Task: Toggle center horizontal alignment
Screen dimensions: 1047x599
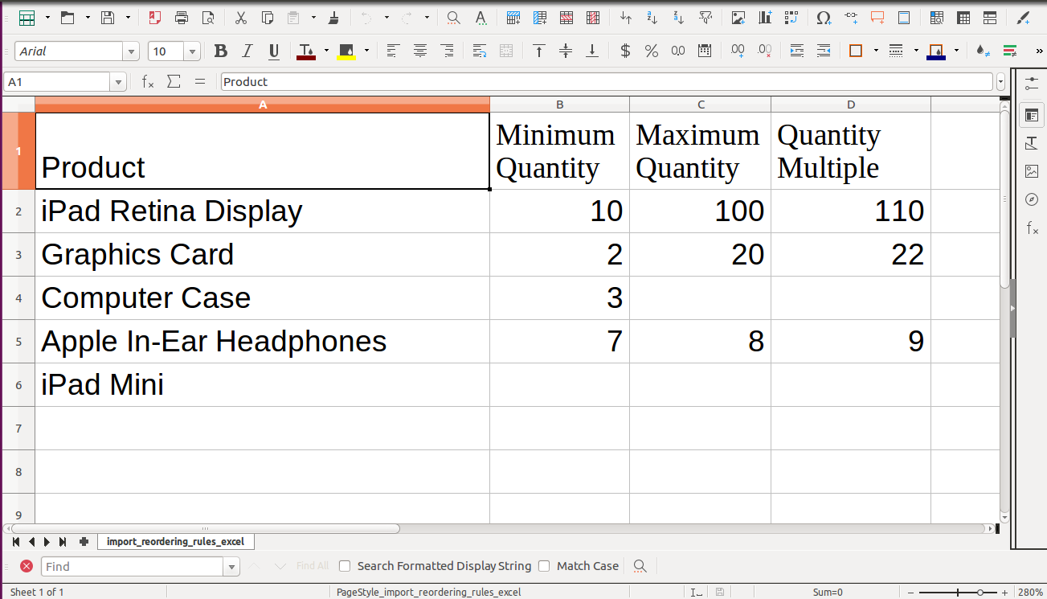Action: point(419,51)
